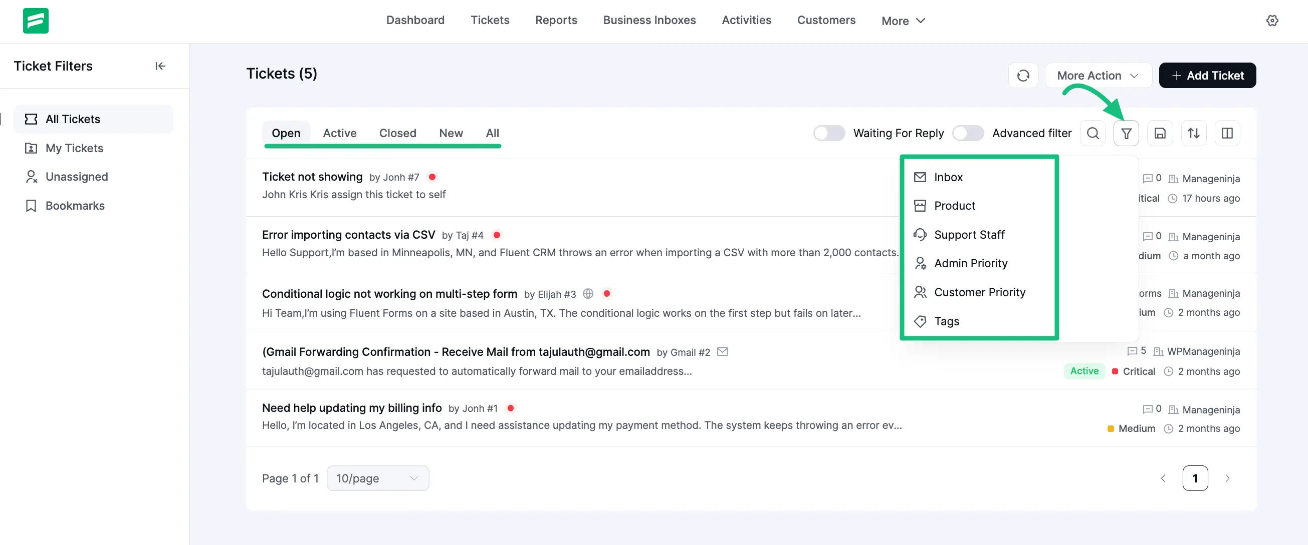Click the sort arrows icon
This screenshot has width=1308, height=545.
pyautogui.click(x=1194, y=133)
